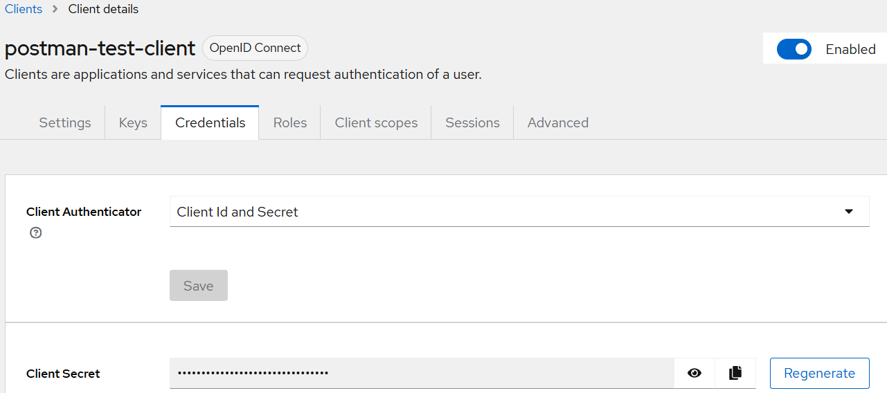
Task: Copy the client secret to clipboard
Action: (x=735, y=373)
